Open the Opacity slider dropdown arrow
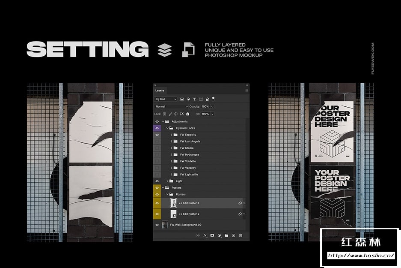Viewport: 401px width, 268px height. [212, 107]
